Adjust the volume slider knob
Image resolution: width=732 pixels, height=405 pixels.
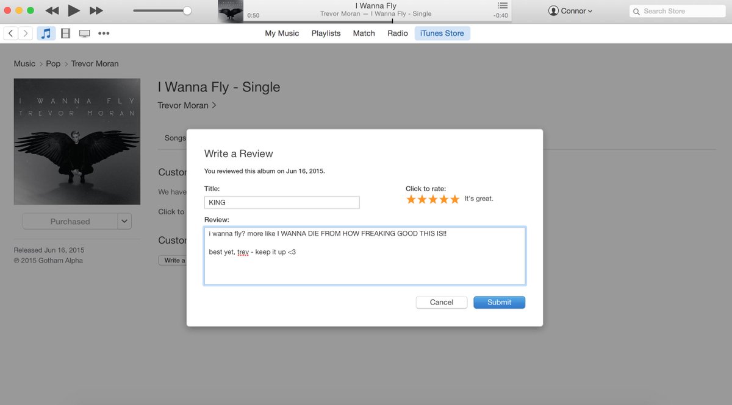[187, 10]
